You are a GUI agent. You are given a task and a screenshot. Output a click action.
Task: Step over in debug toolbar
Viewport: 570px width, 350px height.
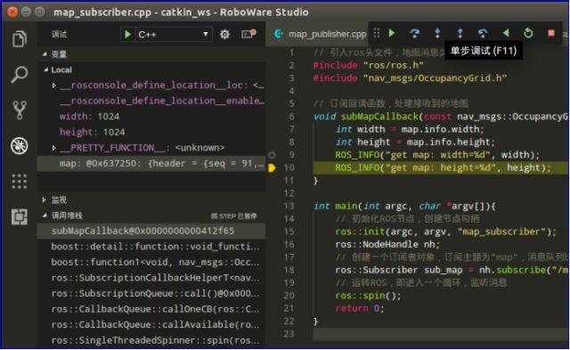tap(414, 33)
